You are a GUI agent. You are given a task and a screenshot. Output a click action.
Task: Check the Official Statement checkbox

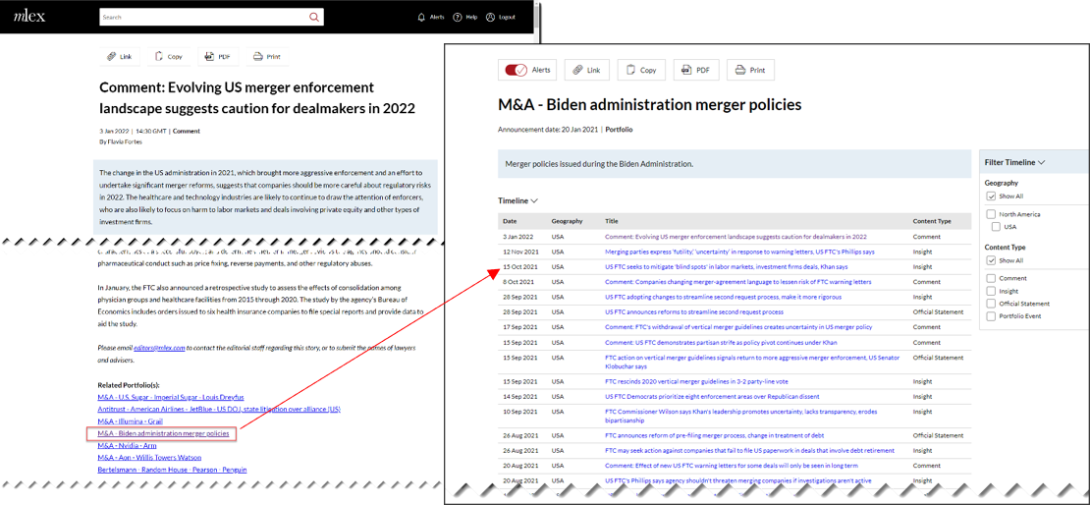pyautogui.click(x=991, y=304)
